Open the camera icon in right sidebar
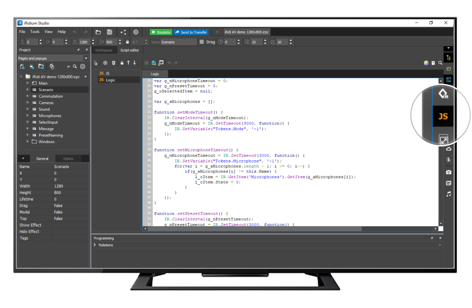This screenshot has width=472, height=308. pos(448,172)
